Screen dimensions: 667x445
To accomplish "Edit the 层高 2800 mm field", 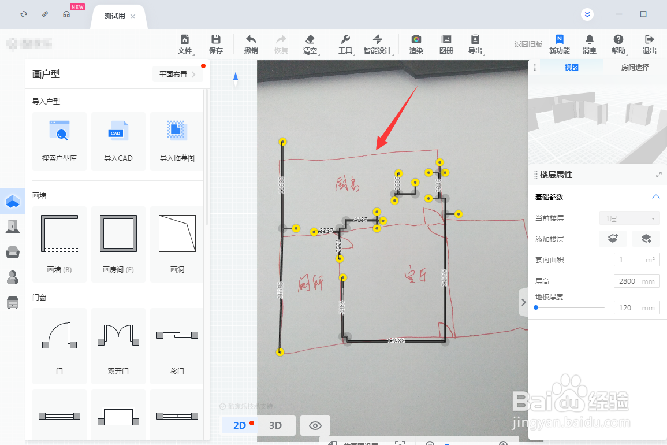I will point(637,281).
